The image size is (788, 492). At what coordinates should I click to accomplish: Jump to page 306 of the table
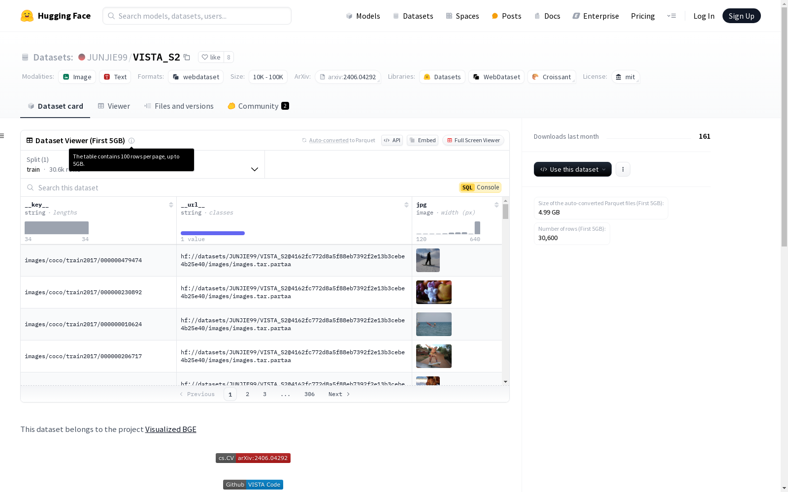(x=309, y=394)
